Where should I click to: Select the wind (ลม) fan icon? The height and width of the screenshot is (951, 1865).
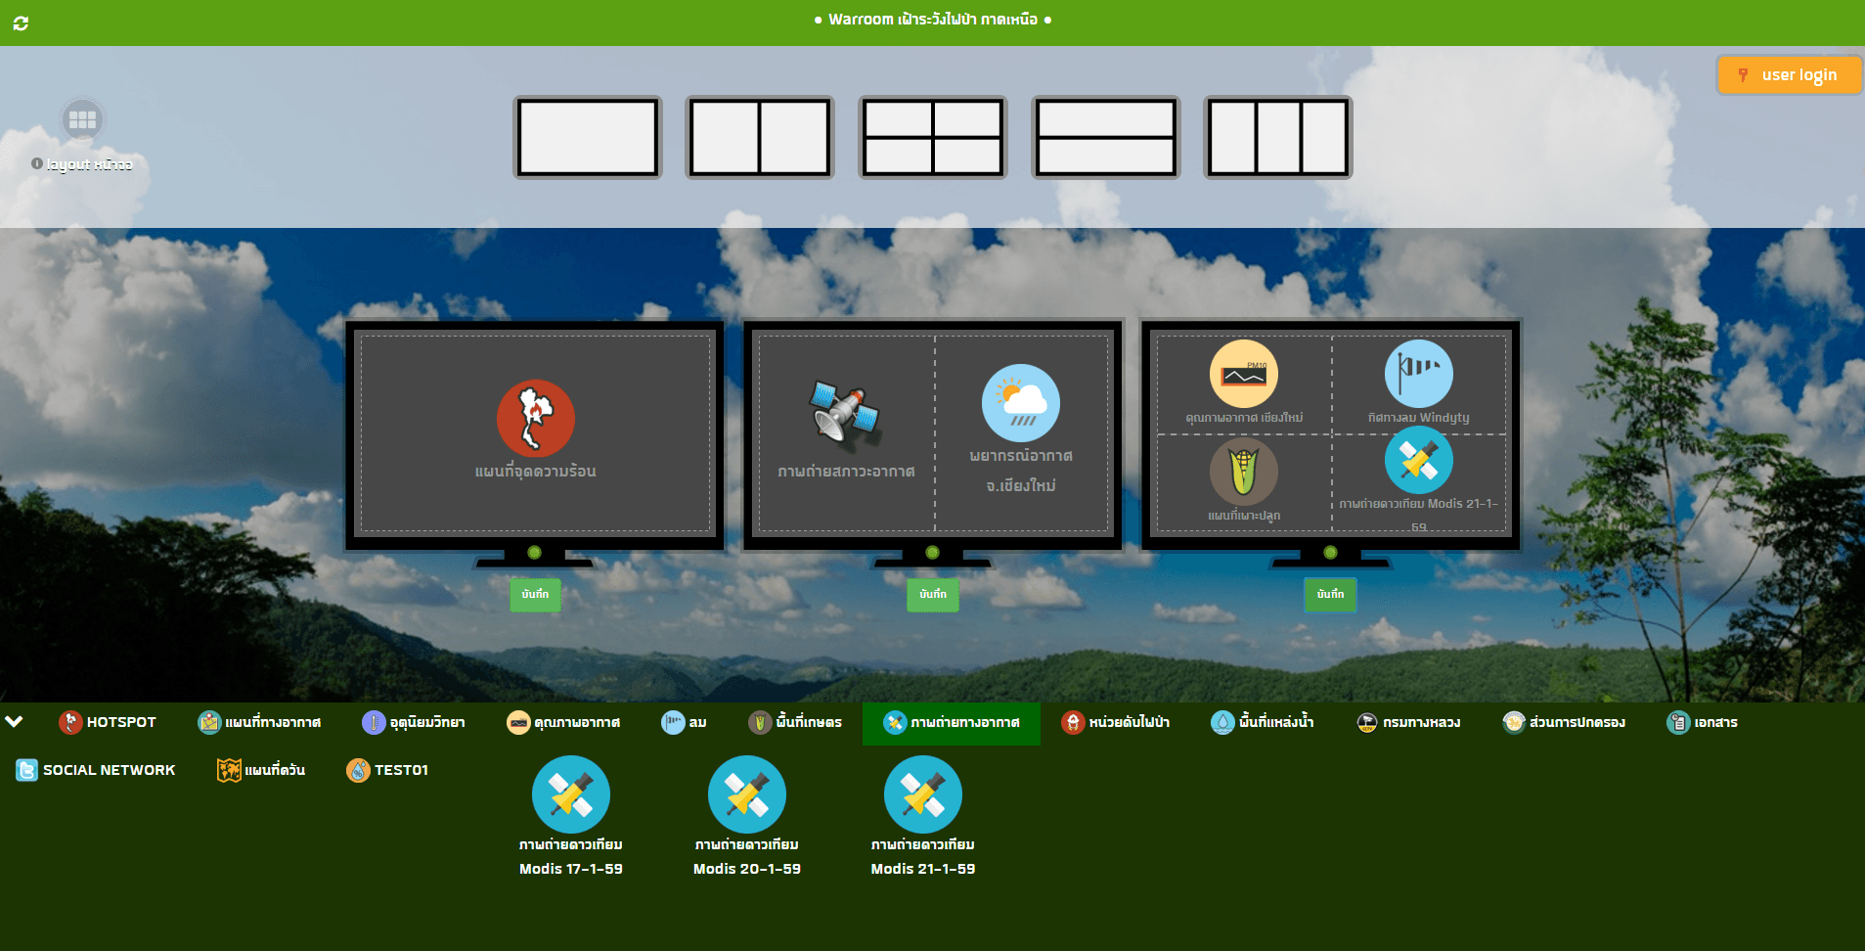[672, 722]
